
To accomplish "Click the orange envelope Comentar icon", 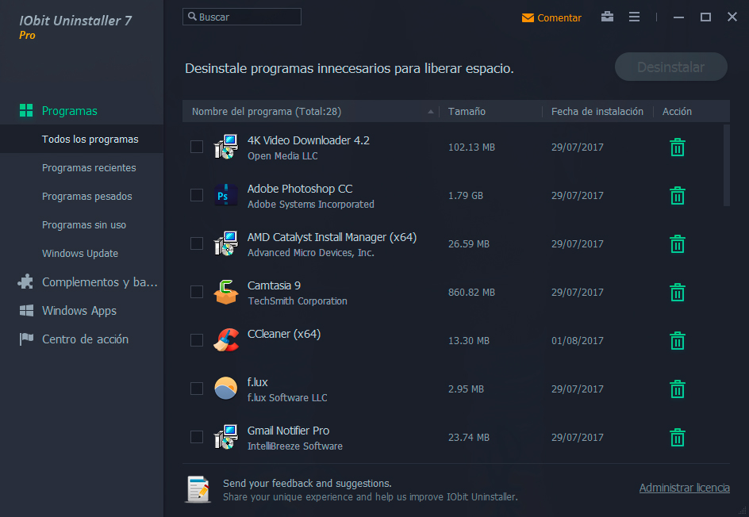I will [528, 18].
